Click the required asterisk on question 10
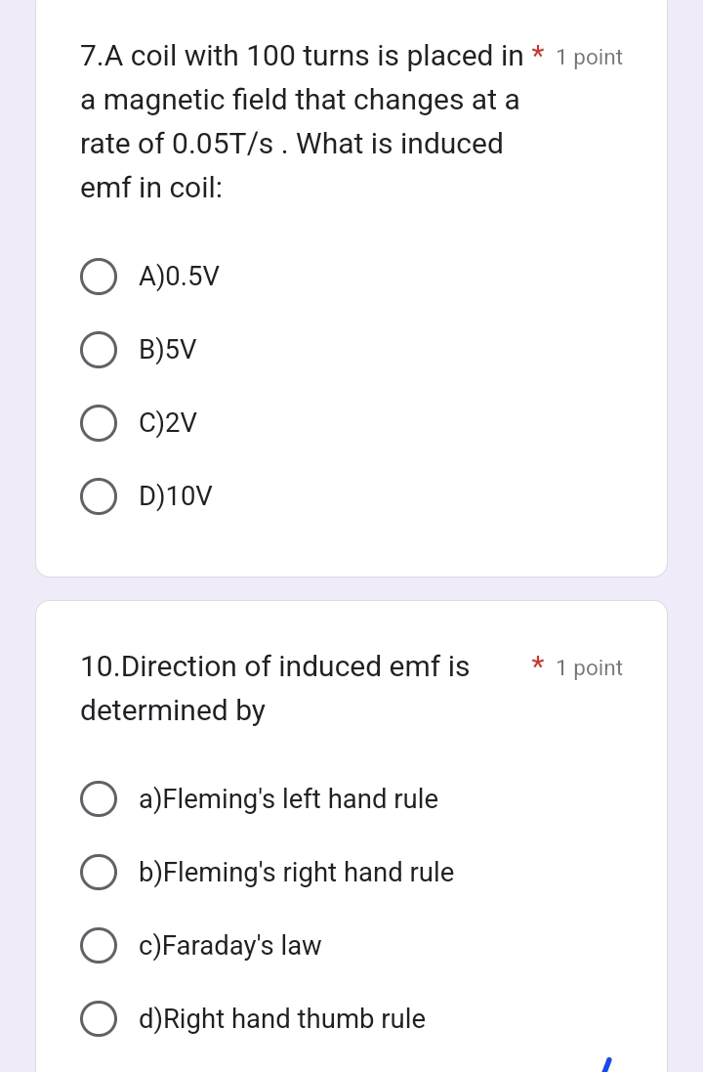703x1072 pixels. click(x=538, y=663)
